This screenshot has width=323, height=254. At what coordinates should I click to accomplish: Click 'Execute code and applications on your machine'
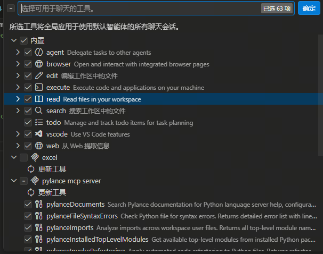click(139, 88)
